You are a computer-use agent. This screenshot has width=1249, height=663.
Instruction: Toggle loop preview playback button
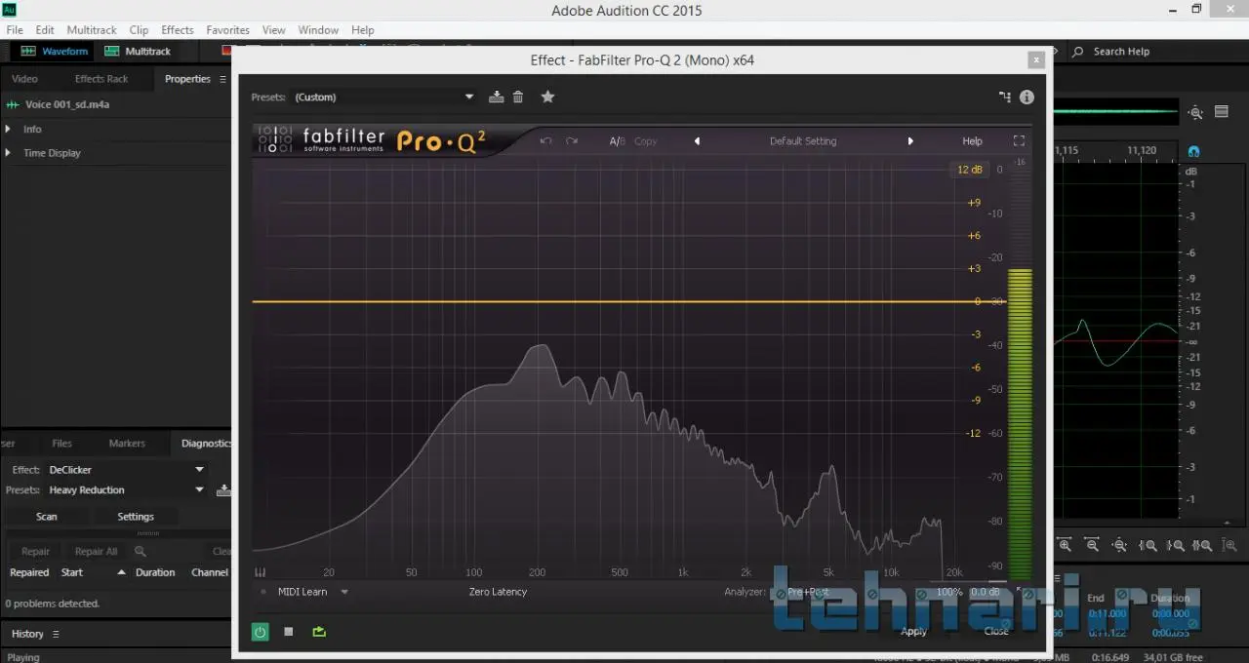point(319,632)
